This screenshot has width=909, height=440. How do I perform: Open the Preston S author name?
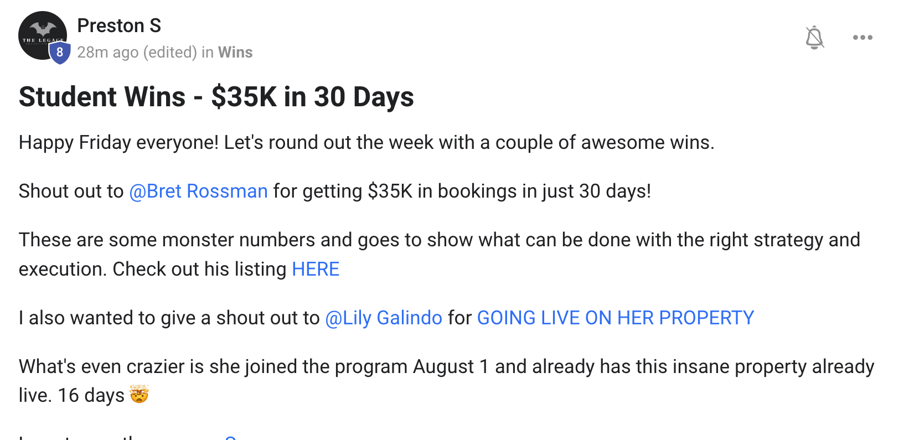click(x=119, y=25)
